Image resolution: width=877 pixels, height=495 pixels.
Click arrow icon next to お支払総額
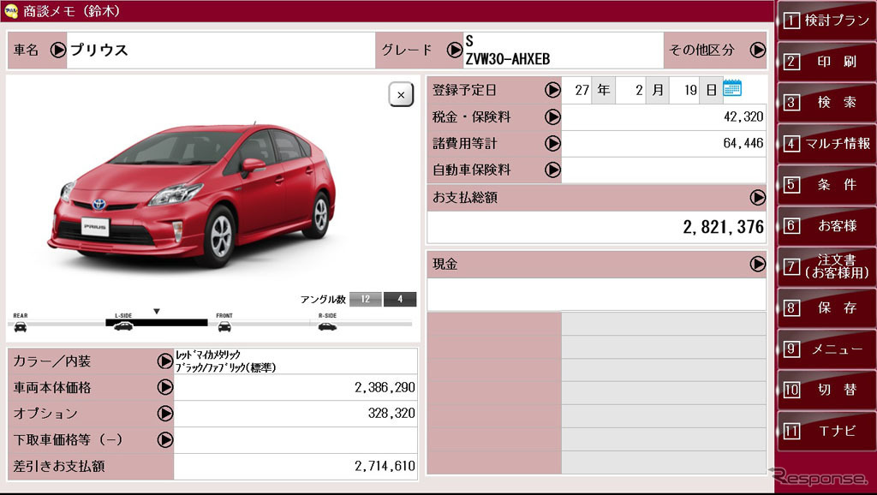757,197
